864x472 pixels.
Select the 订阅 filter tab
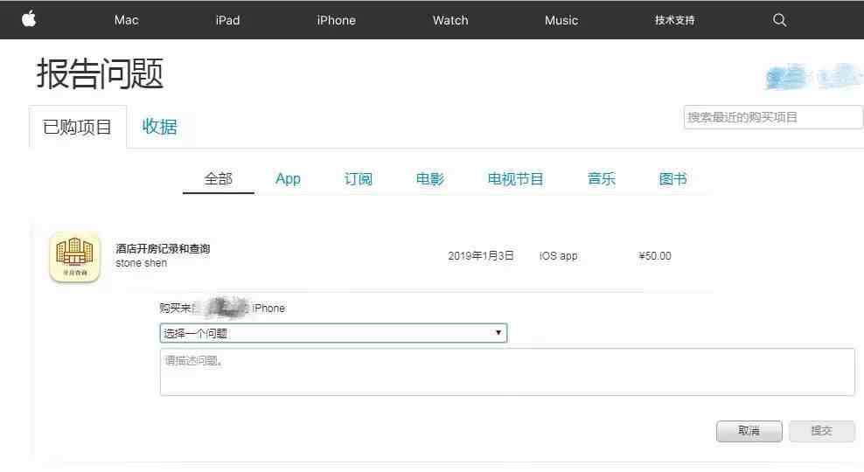pos(359,179)
